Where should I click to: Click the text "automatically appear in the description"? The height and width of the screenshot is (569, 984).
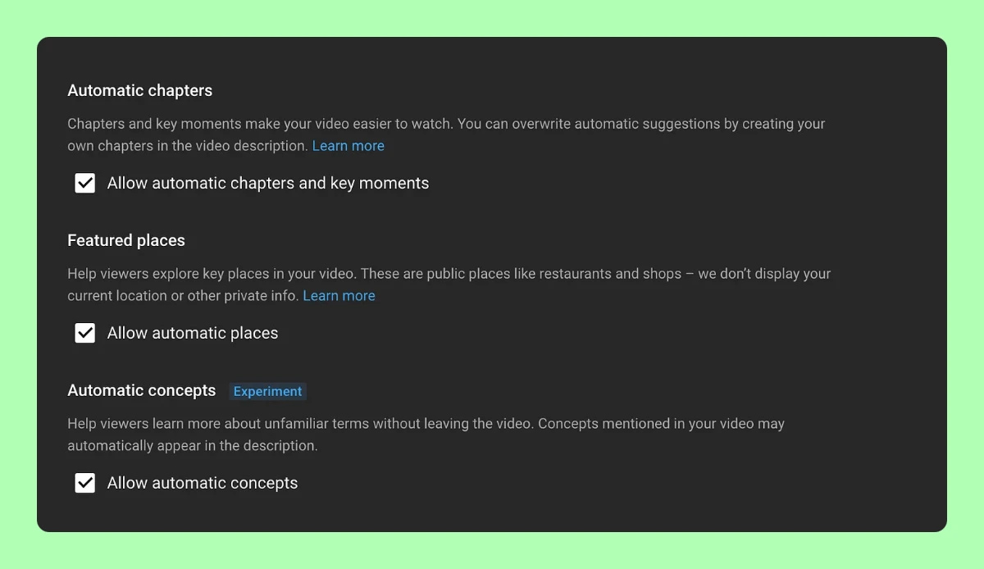coord(192,446)
